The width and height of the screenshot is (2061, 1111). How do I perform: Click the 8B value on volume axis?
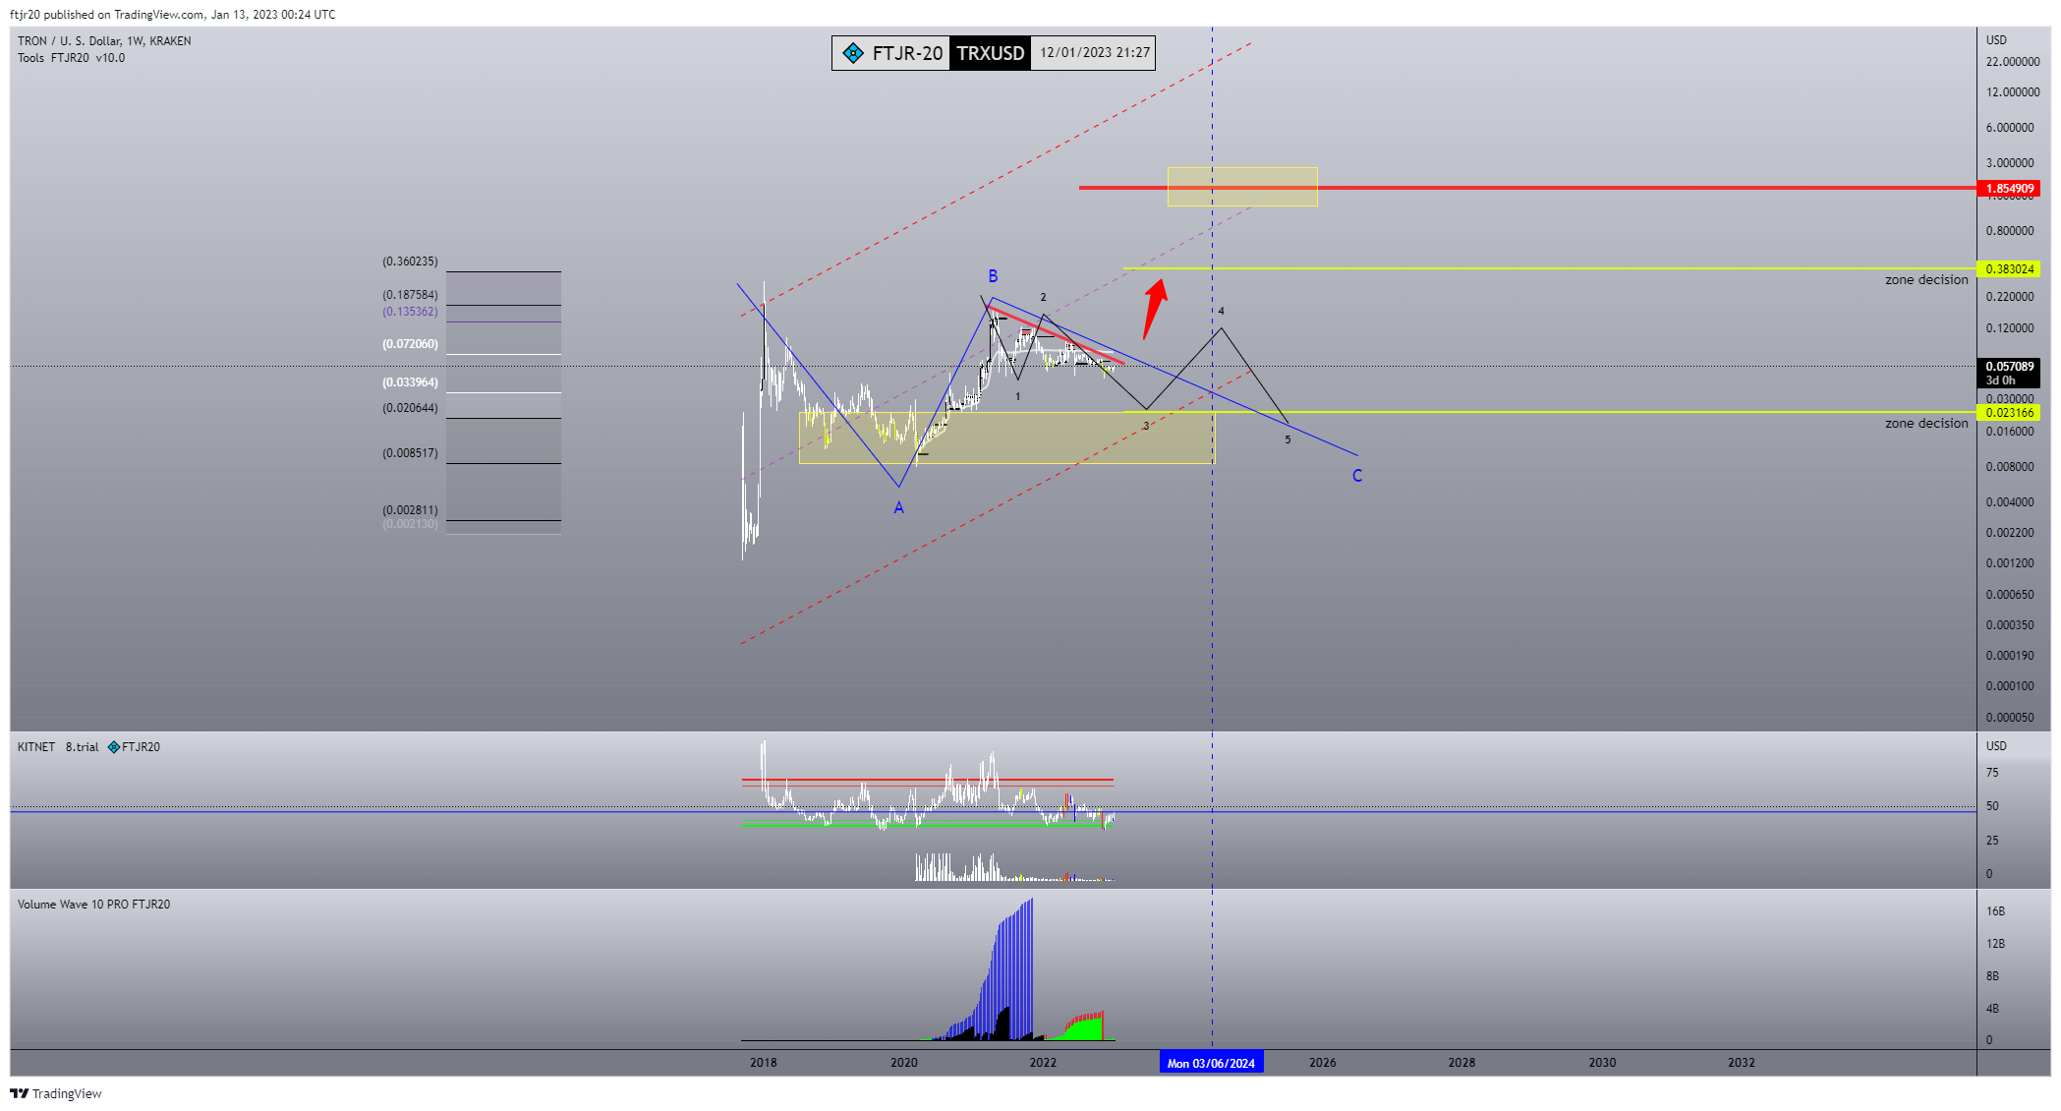1992,976
